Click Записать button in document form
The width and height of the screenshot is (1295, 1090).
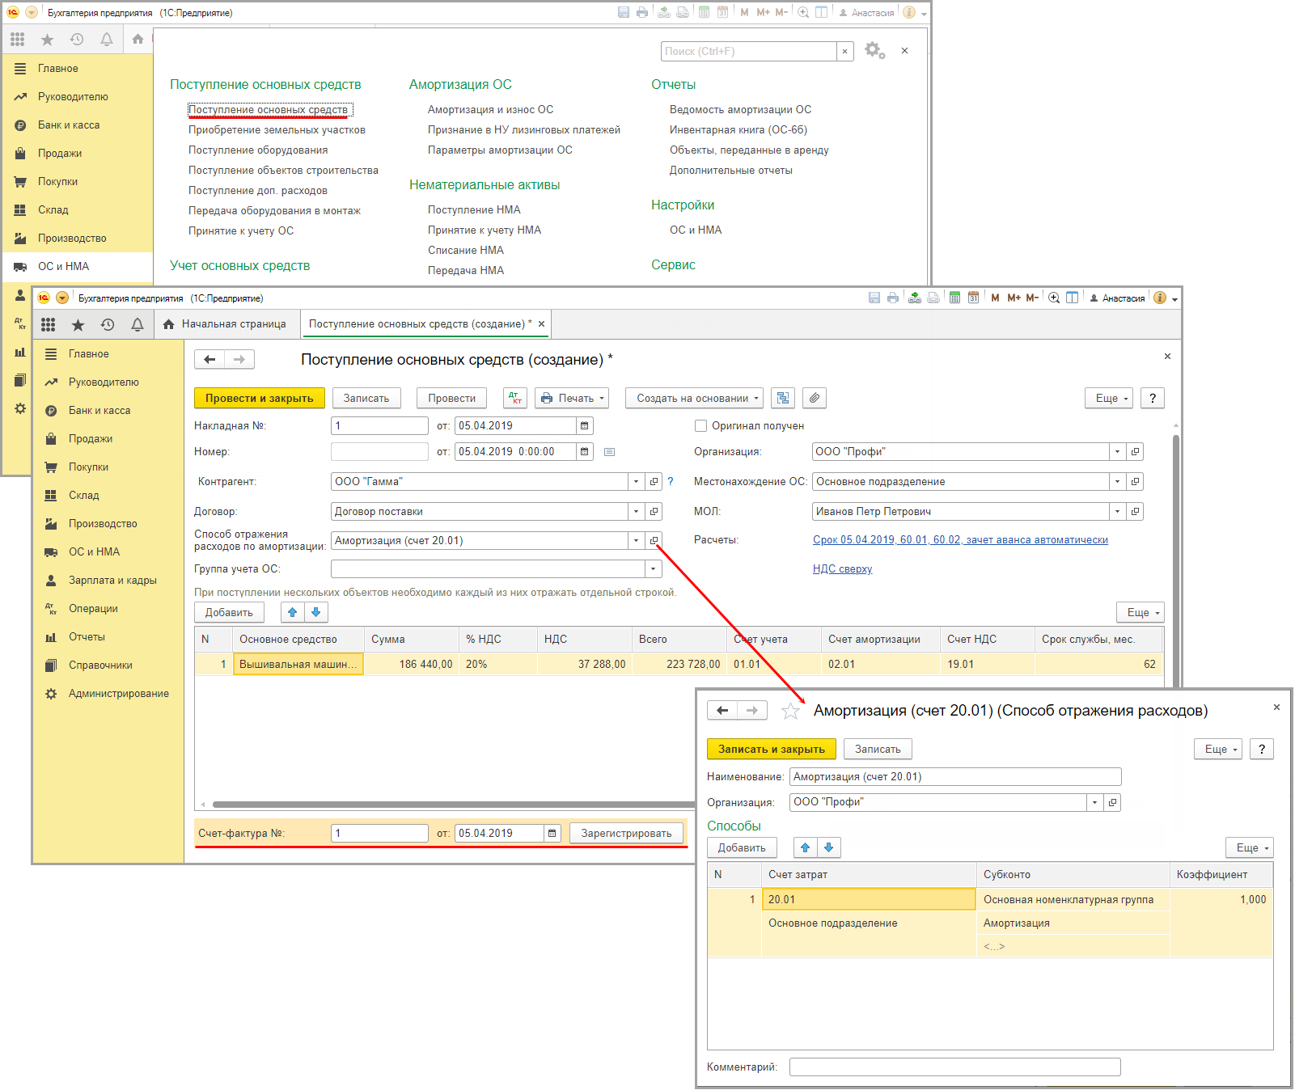[x=366, y=398]
